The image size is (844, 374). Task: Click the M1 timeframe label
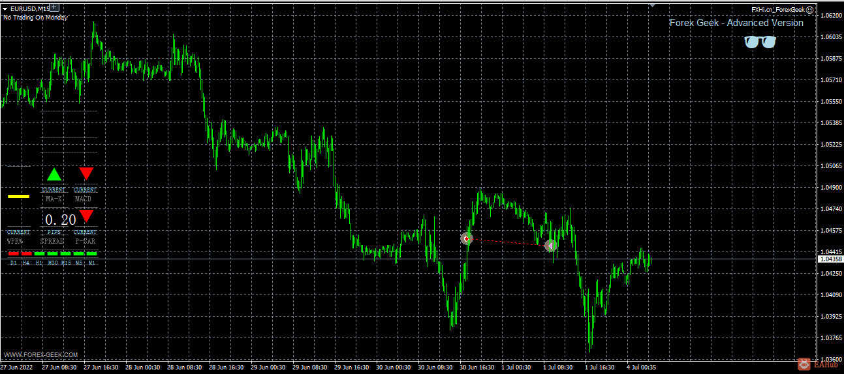click(92, 263)
